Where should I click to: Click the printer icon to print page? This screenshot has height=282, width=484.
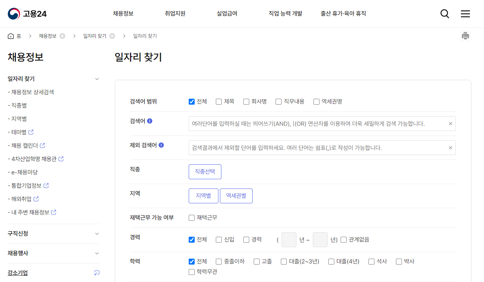(x=465, y=36)
